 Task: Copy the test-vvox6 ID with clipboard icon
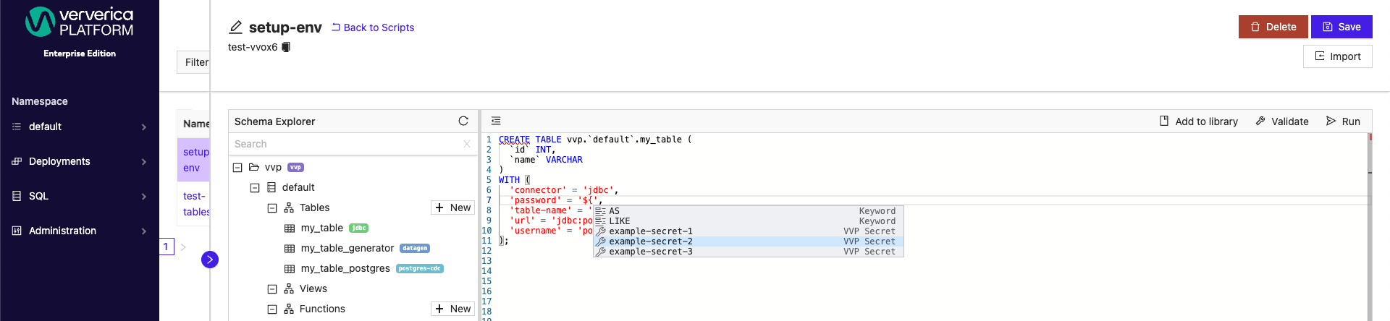[x=286, y=47]
